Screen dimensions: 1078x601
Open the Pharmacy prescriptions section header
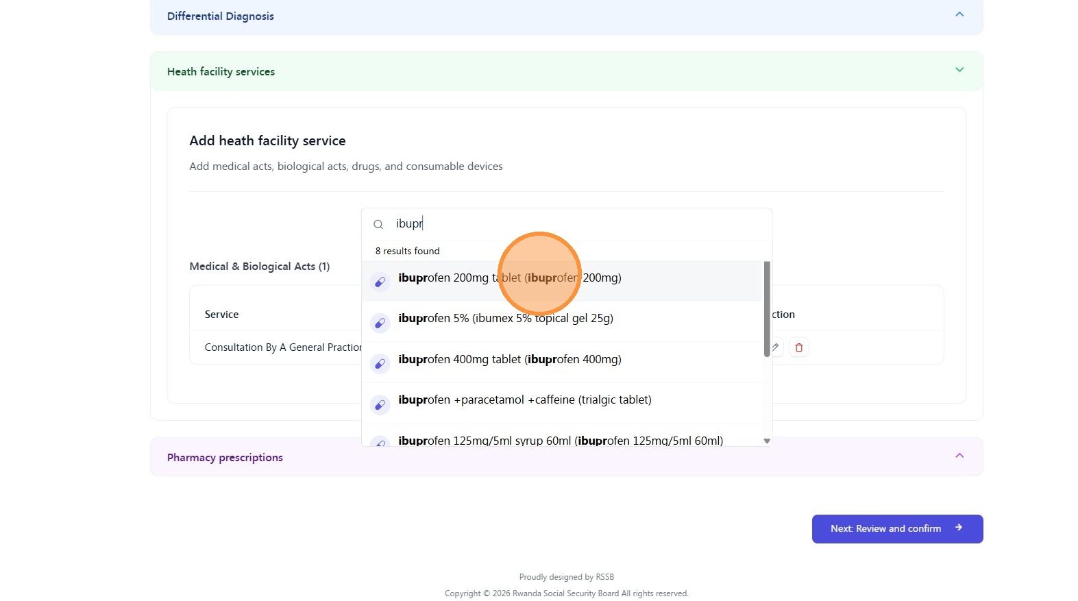pyautogui.click(x=567, y=457)
